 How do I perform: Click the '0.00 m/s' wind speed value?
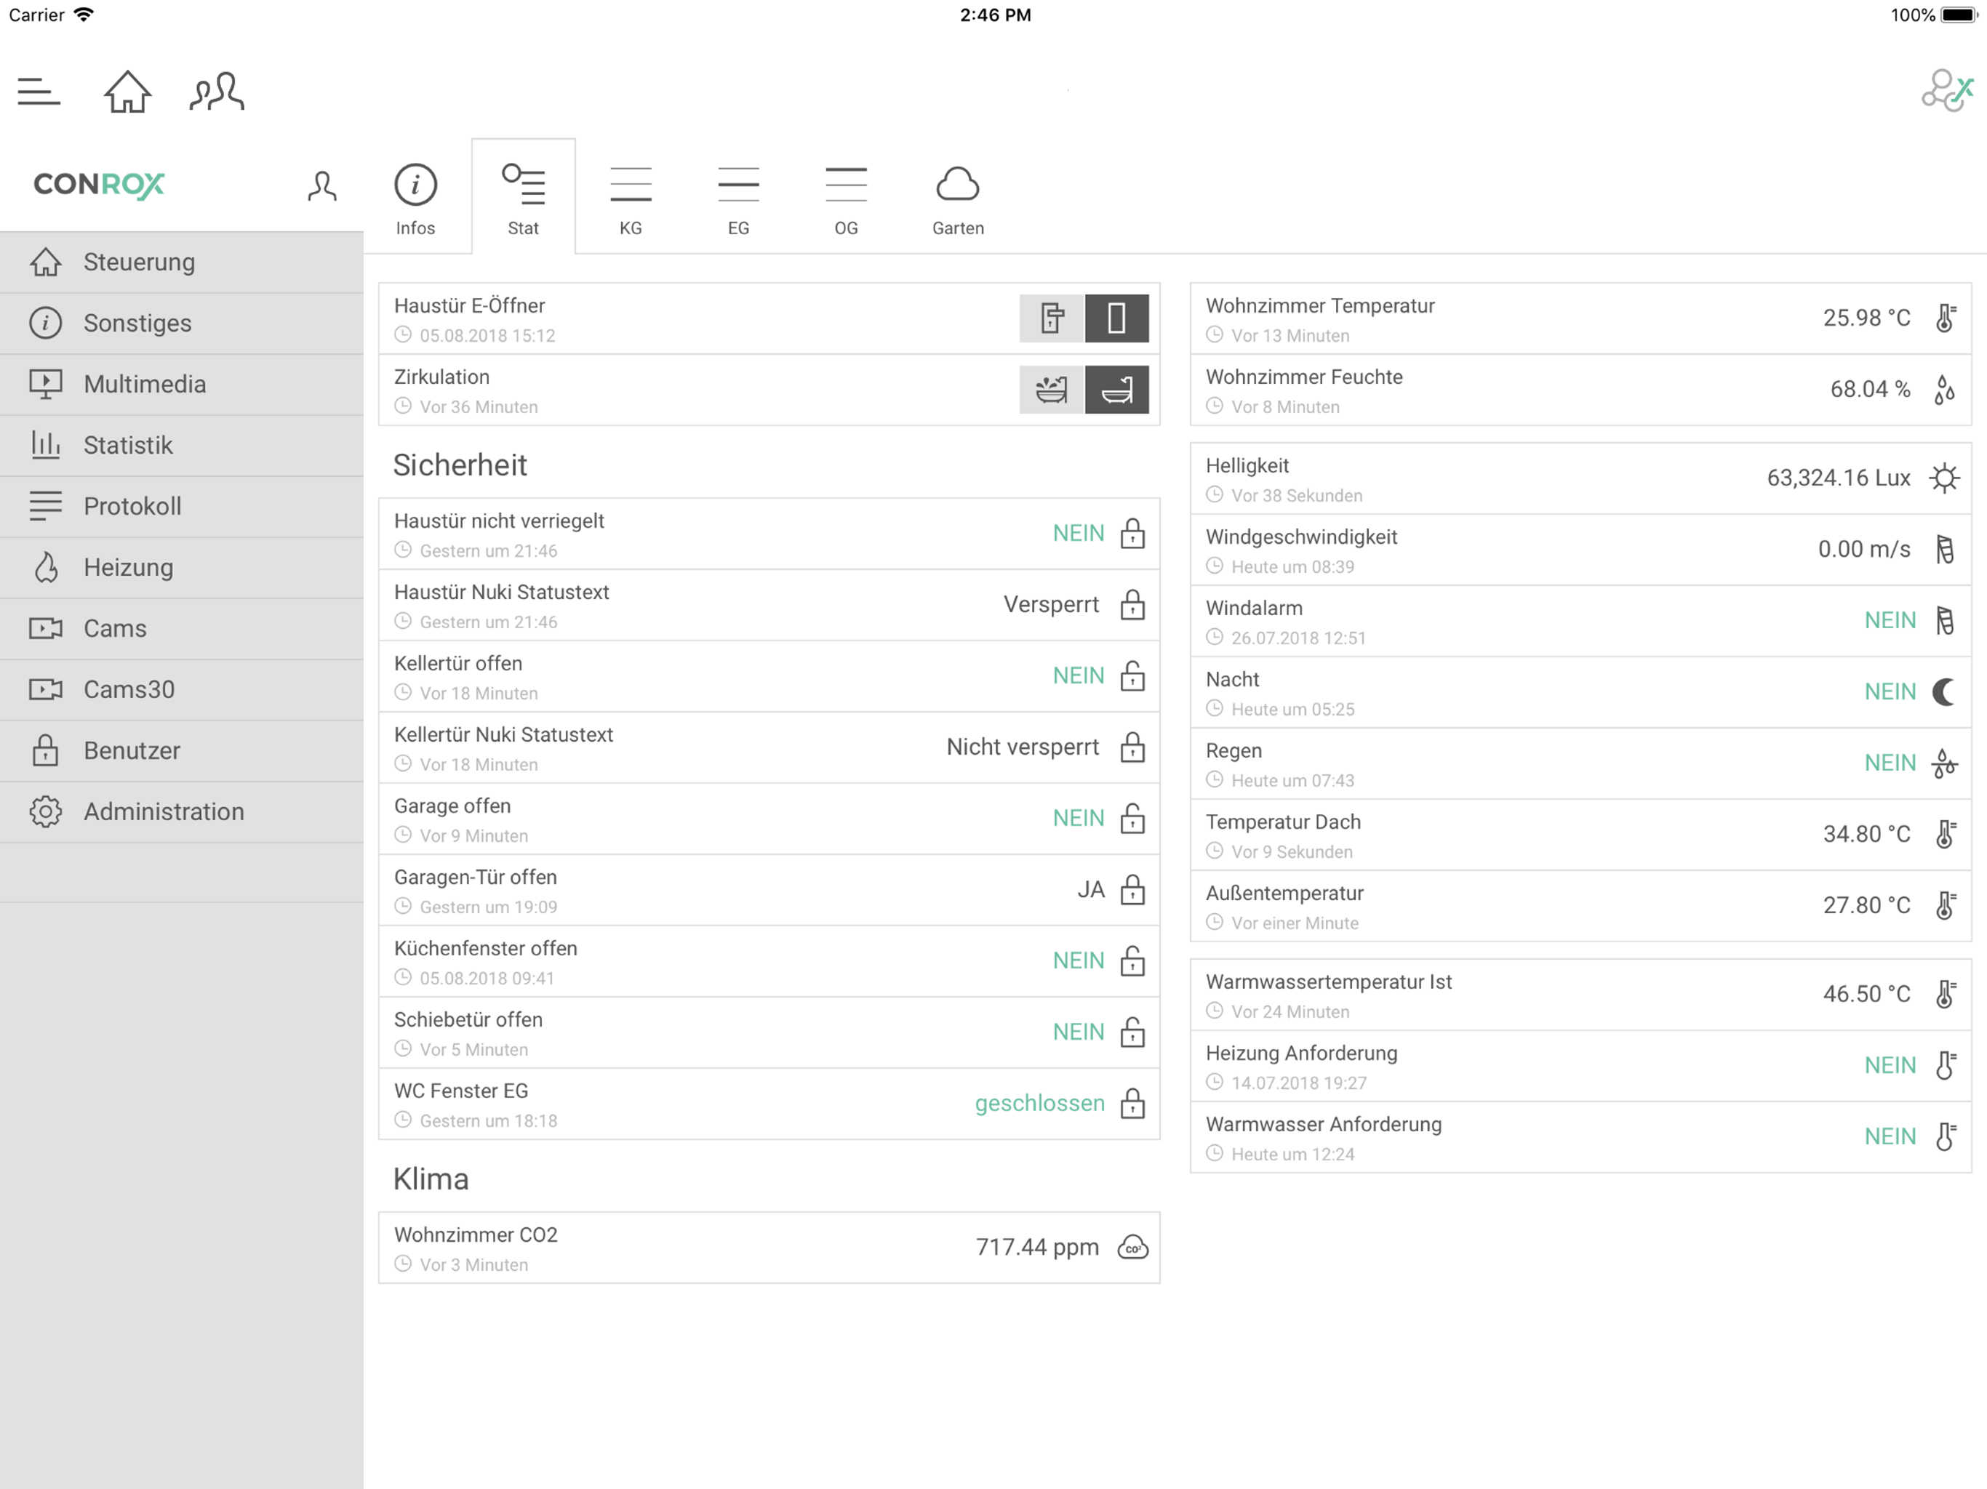point(1864,550)
